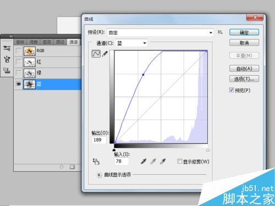Toggle the Preview checkbox
Image resolution: width=275 pixels, height=206 pixels.
(232, 90)
